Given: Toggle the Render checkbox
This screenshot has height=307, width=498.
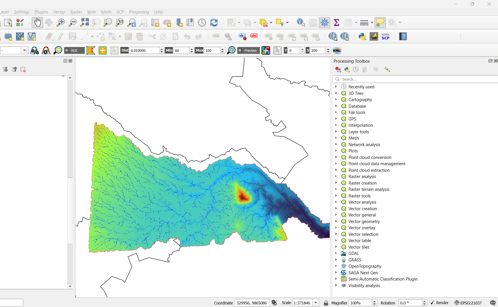Looking at the screenshot, I should point(432,303).
